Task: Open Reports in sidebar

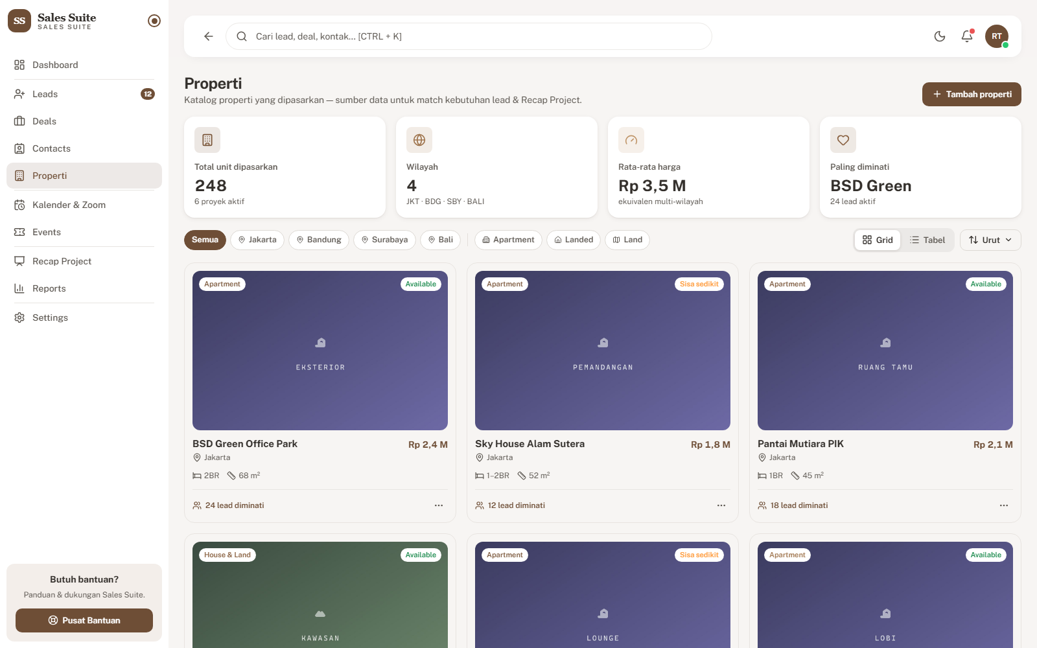Action: point(84,288)
